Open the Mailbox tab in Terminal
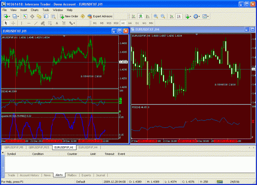257x185 pixels. coord(72,175)
